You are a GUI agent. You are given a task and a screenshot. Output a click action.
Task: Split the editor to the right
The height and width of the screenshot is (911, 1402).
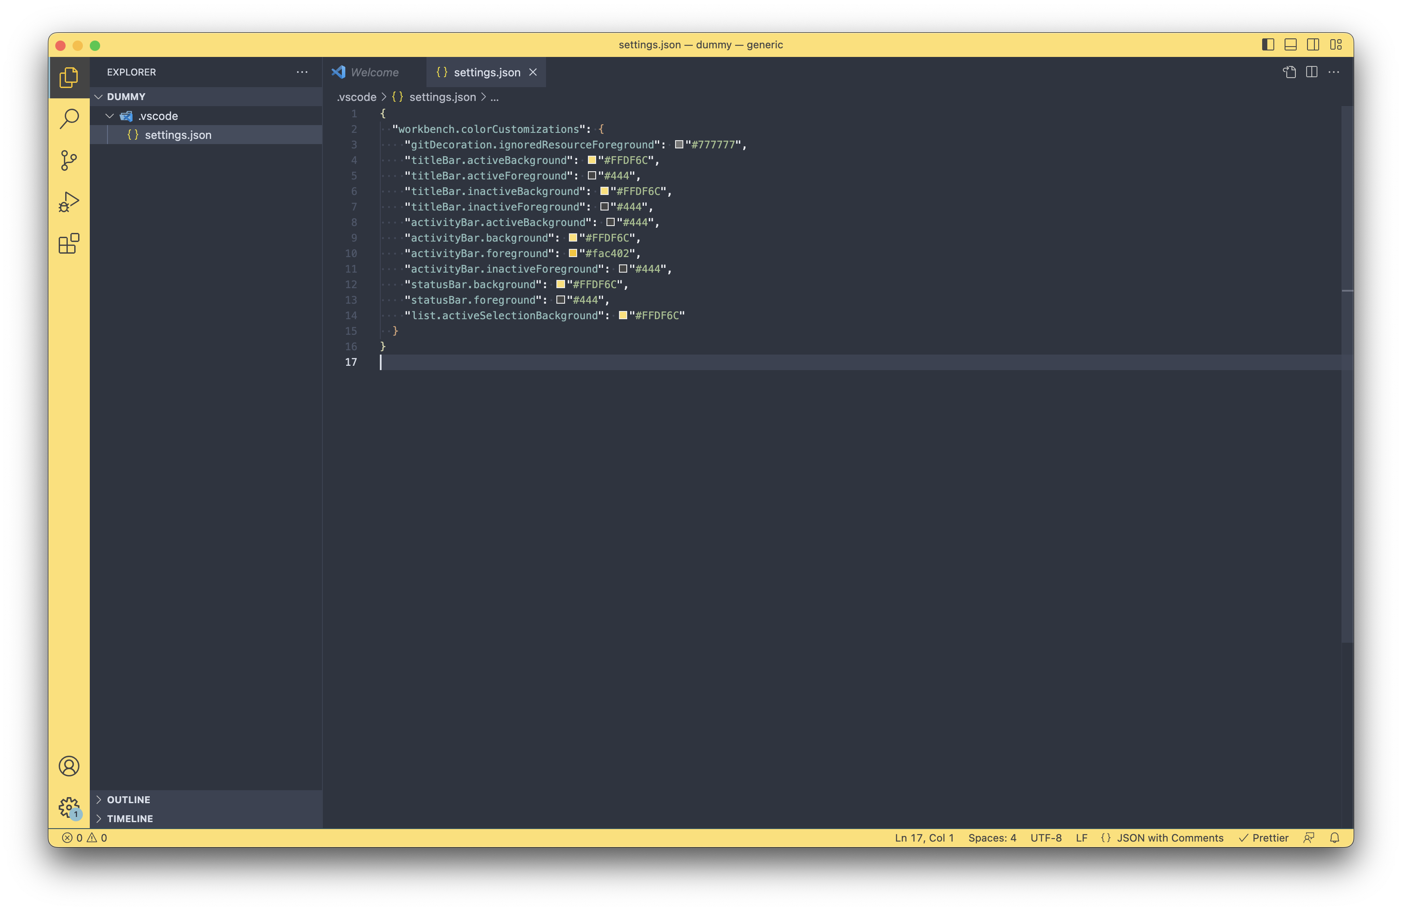pyautogui.click(x=1312, y=72)
